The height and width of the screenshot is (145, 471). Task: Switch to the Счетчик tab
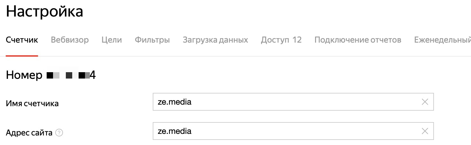22,40
